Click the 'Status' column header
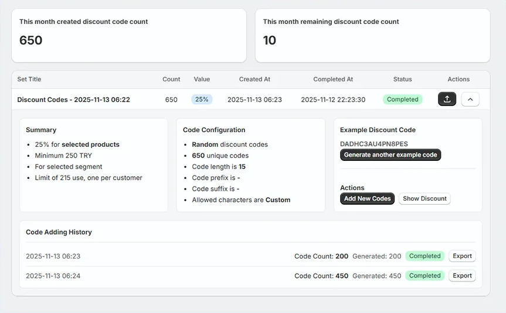 pyautogui.click(x=402, y=79)
